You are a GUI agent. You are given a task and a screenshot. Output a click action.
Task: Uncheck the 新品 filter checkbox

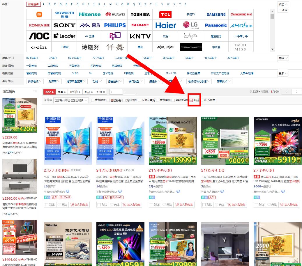191,100
